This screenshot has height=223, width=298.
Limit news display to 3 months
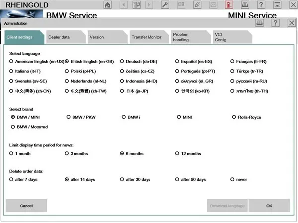pyautogui.click(x=76, y=154)
